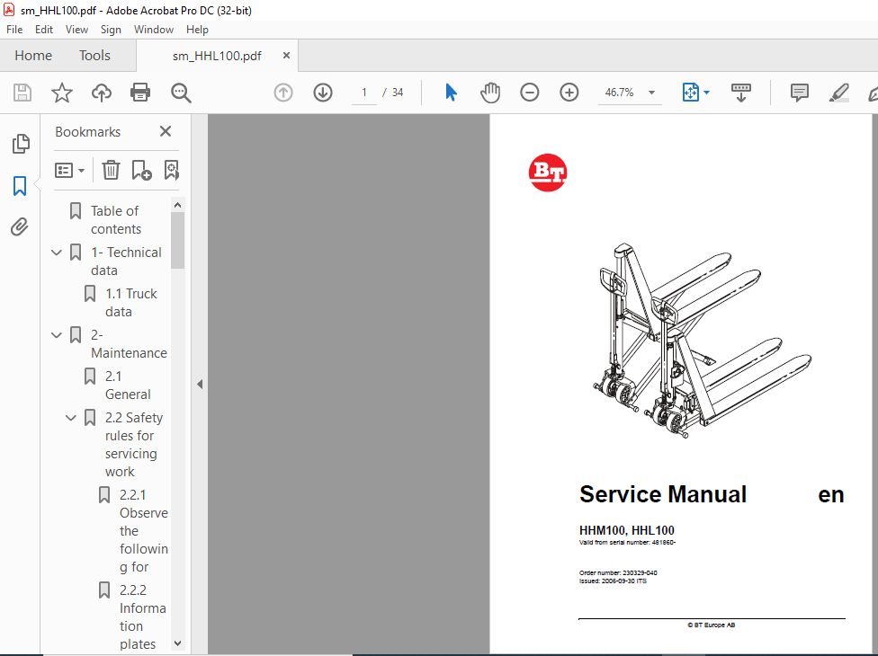Image resolution: width=878 pixels, height=656 pixels.
Task: Zoom out with the minus button
Action: click(529, 93)
